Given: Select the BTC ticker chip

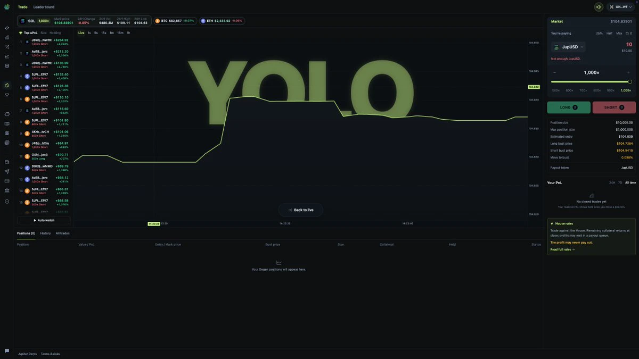Looking at the screenshot, I should pyautogui.click(x=175, y=21).
